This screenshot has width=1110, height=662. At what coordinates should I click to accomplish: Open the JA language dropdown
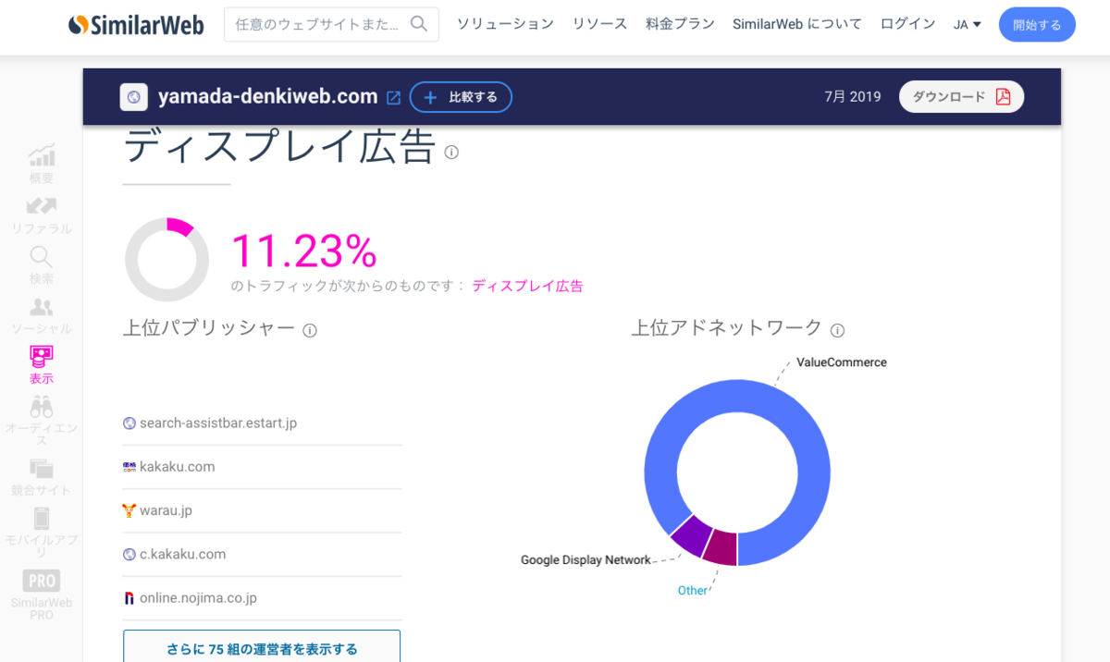pyautogui.click(x=967, y=24)
